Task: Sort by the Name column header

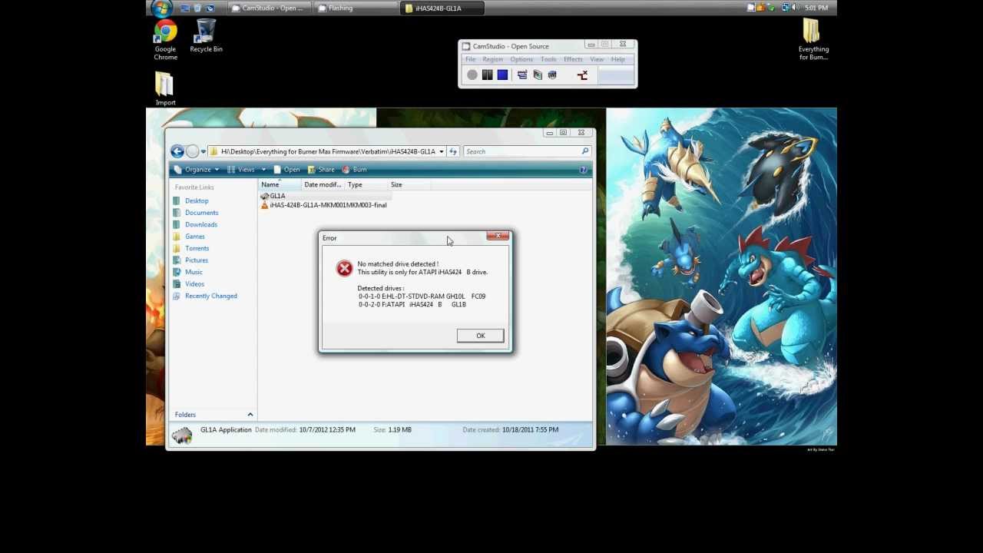Action: pyautogui.click(x=280, y=185)
